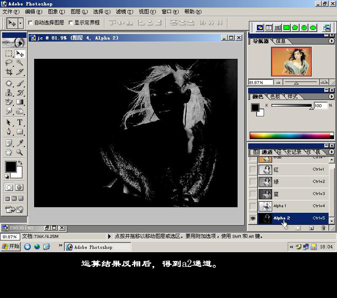Select the Blur tool
Screen dimensions: 337x298
coord(9,111)
